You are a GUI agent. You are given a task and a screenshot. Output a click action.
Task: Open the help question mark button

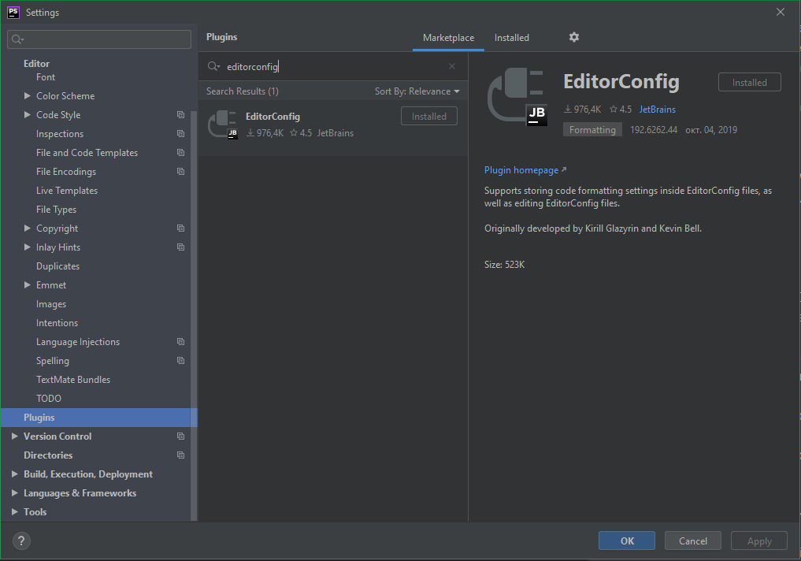point(21,541)
